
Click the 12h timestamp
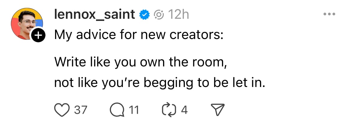pyautogui.click(x=179, y=14)
